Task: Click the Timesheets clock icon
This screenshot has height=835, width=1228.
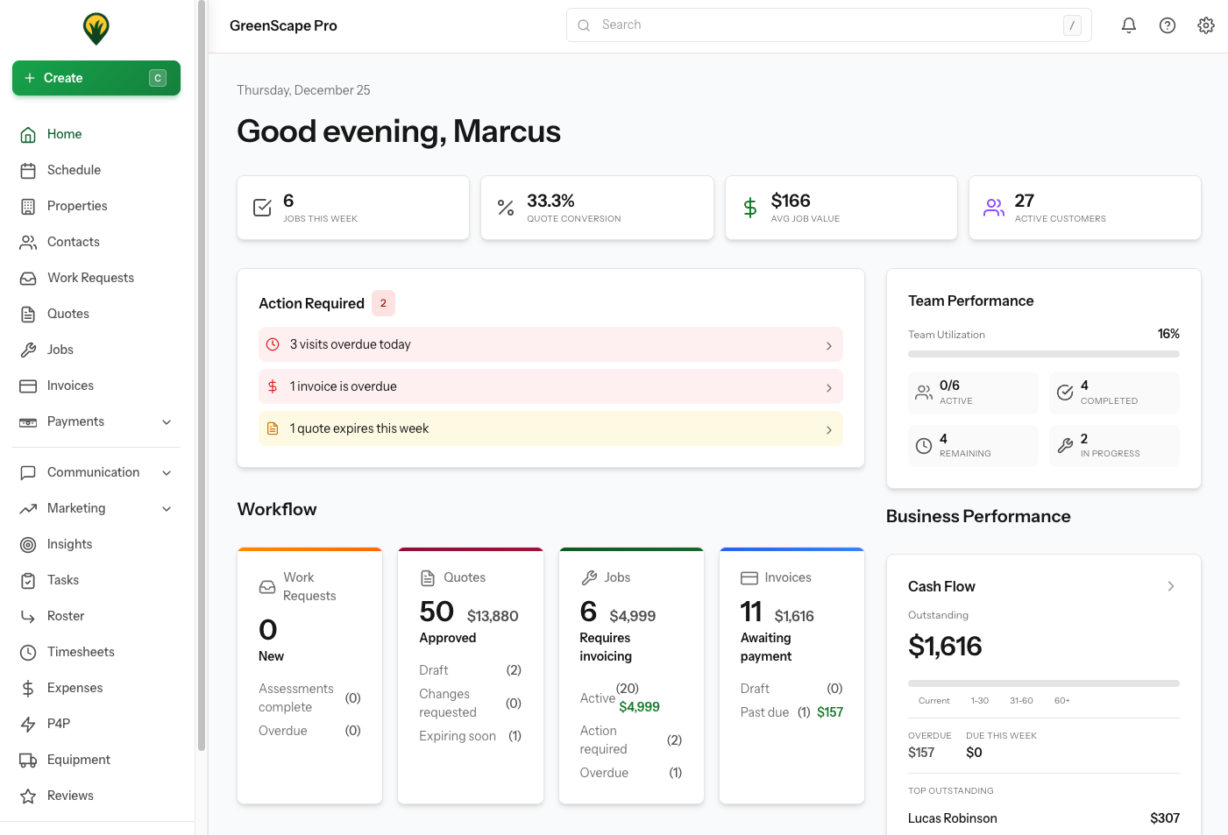Action: click(28, 652)
